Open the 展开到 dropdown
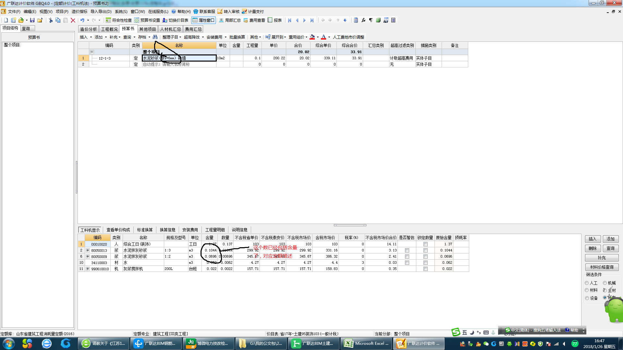The width and height of the screenshot is (623, 350). (276, 37)
